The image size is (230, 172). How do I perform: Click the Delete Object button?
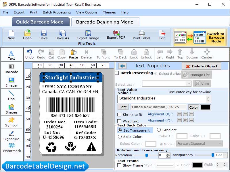(202, 66)
